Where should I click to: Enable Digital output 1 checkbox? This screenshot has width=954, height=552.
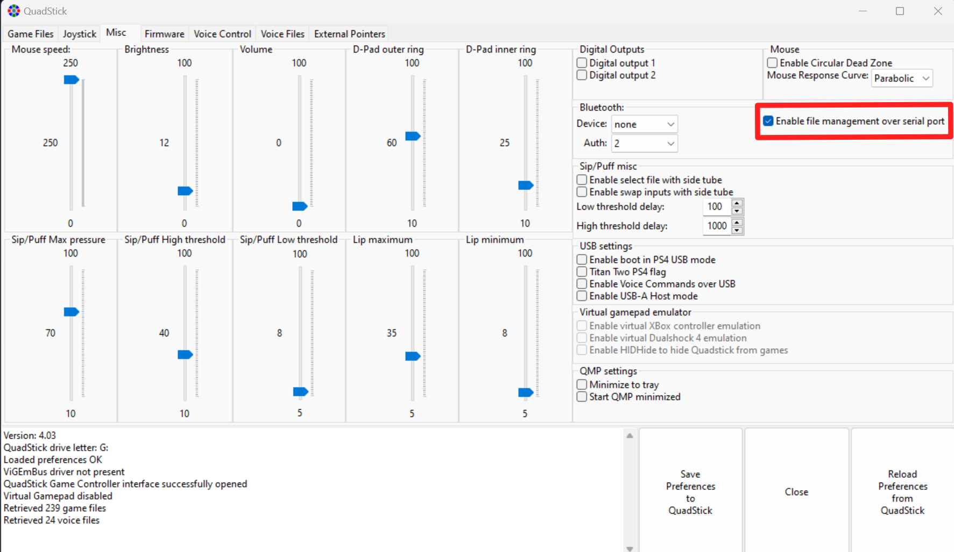[x=582, y=63]
